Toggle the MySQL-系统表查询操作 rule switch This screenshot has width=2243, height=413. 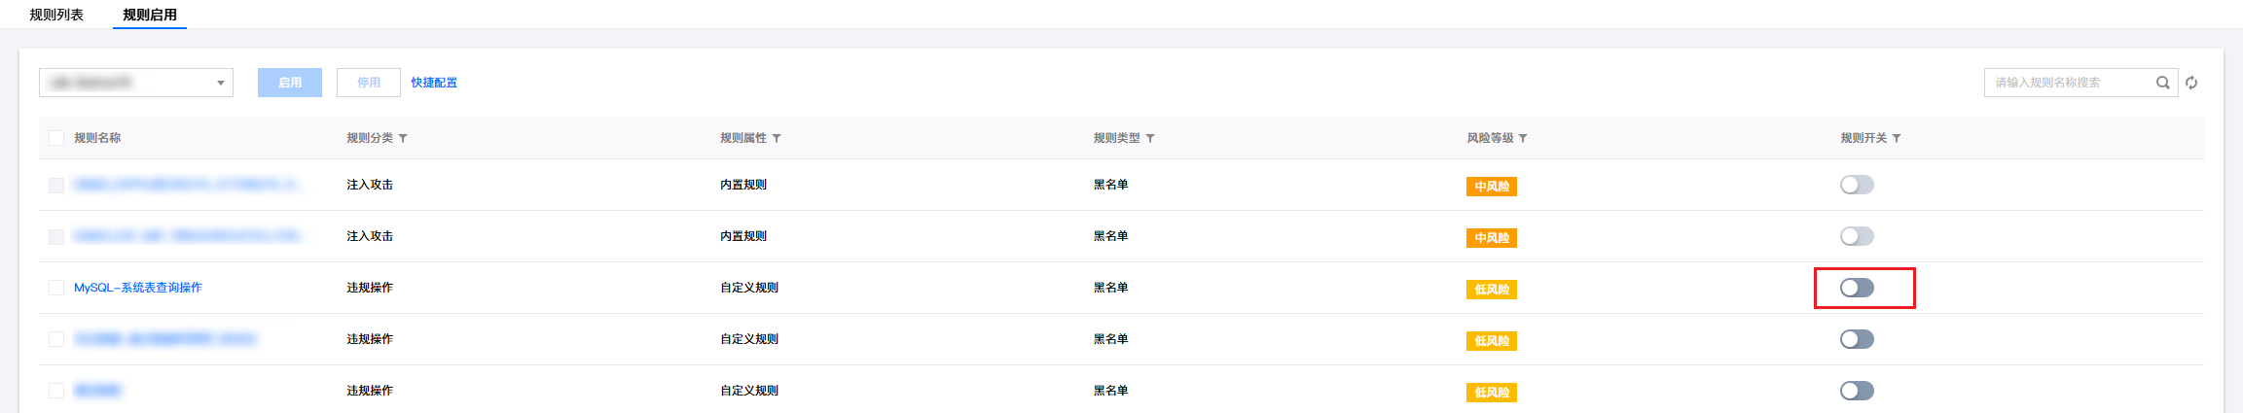(x=1857, y=288)
